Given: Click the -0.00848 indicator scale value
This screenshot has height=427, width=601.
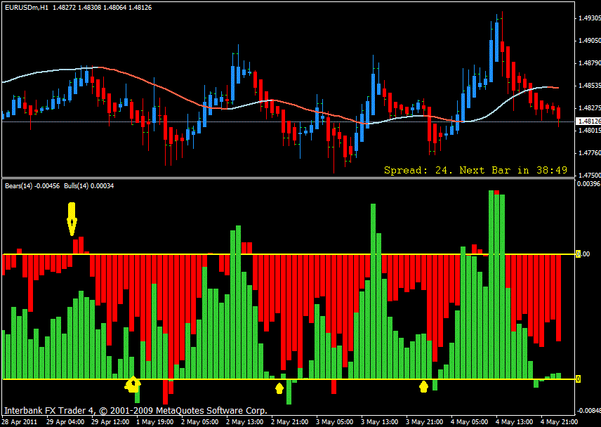Looking at the screenshot, I should point(589,411).
